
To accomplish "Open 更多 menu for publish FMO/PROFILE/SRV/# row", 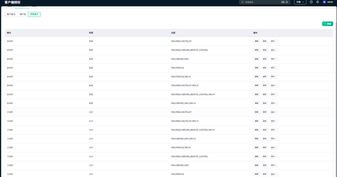I will click(x=273, y=77).
